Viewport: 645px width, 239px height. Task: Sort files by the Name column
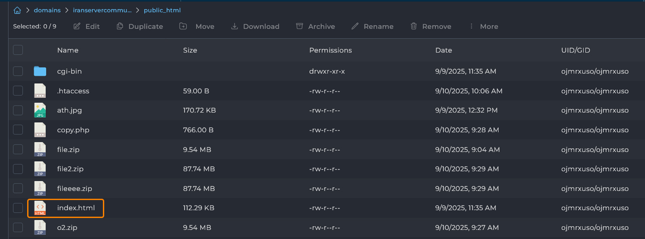[67, 50]
